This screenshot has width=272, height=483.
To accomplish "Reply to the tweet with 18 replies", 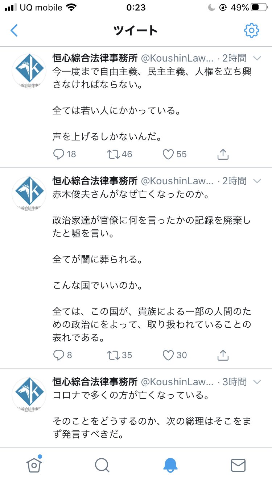I will (59, 154).
